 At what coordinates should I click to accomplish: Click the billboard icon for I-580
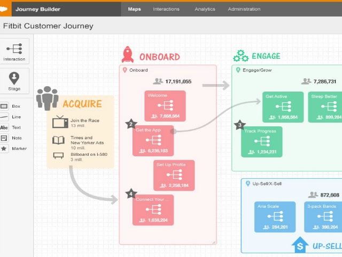58,156
